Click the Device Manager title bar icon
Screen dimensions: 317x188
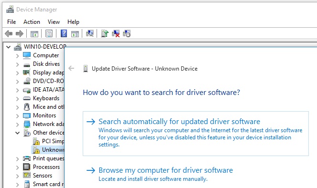[x=10, y=9]
